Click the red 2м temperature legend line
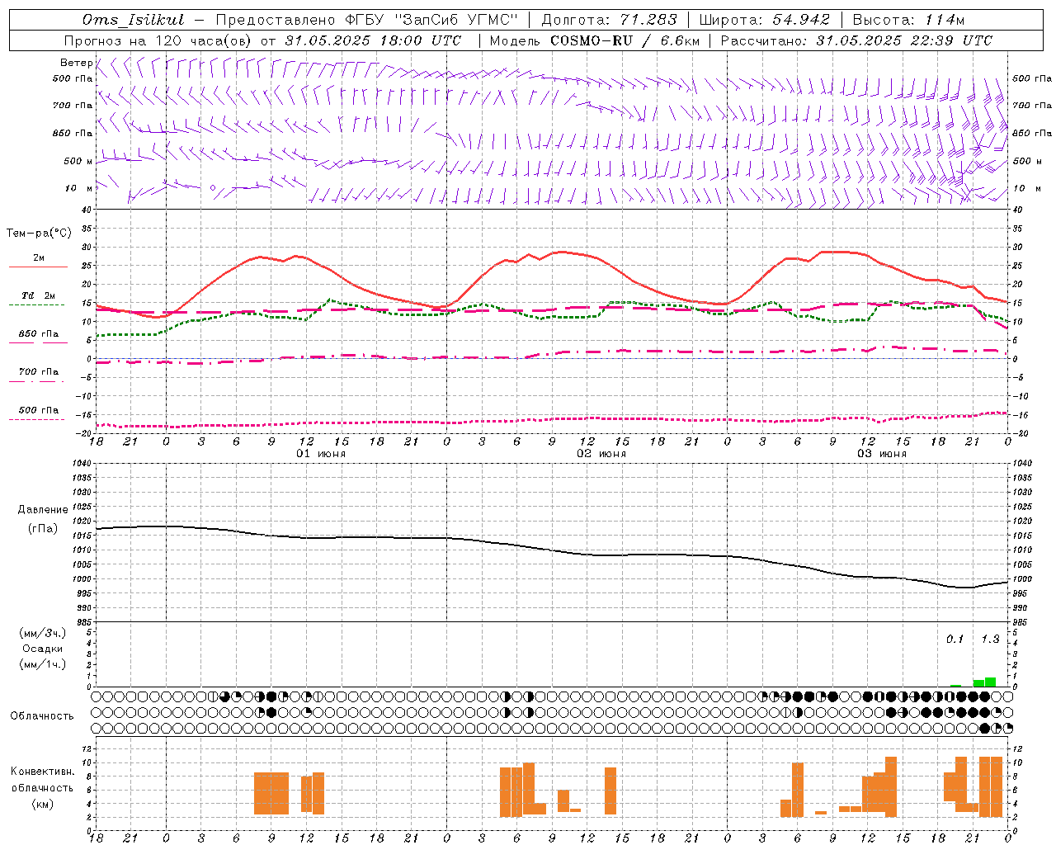 38,267
